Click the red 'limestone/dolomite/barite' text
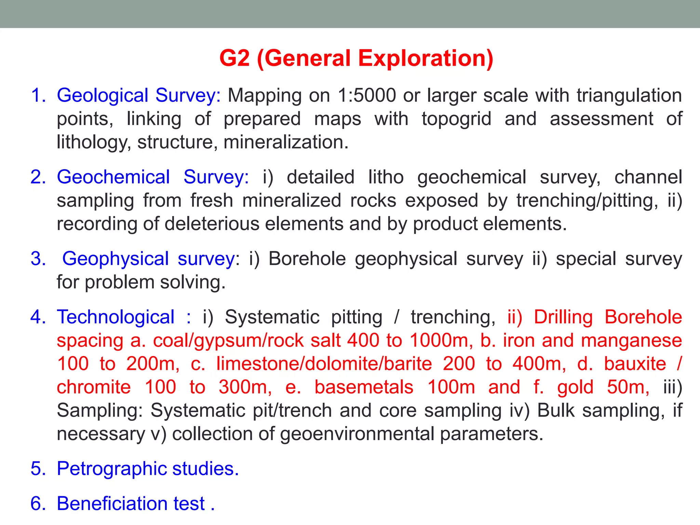Image resolution: width=700 pixels, height=525 pixels. pos(324,364)
